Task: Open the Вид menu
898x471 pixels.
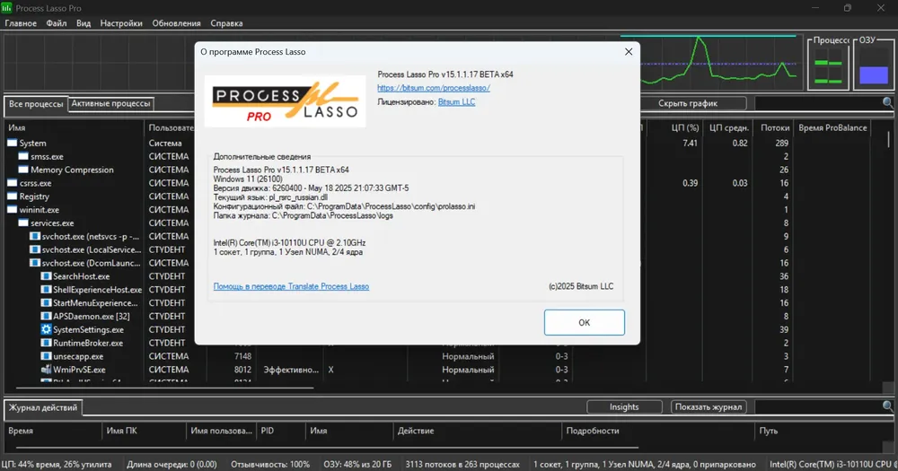Action: coord(84,23)
